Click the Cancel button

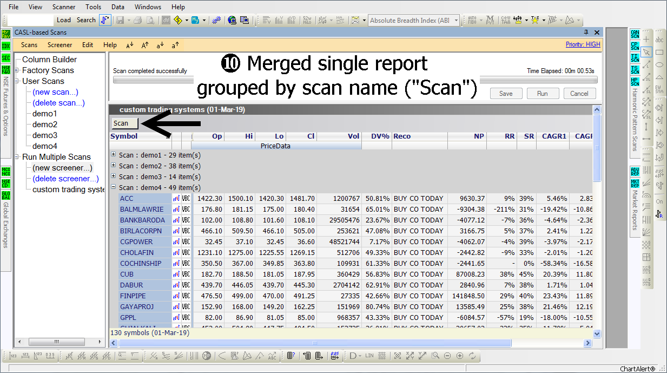[x=579, y=94]
